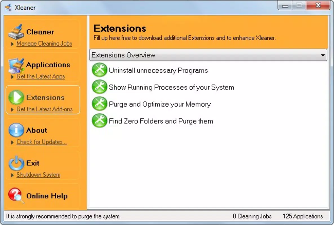
Task: Follow the Get the Latest Add-ons link
Action: [45, 109]
